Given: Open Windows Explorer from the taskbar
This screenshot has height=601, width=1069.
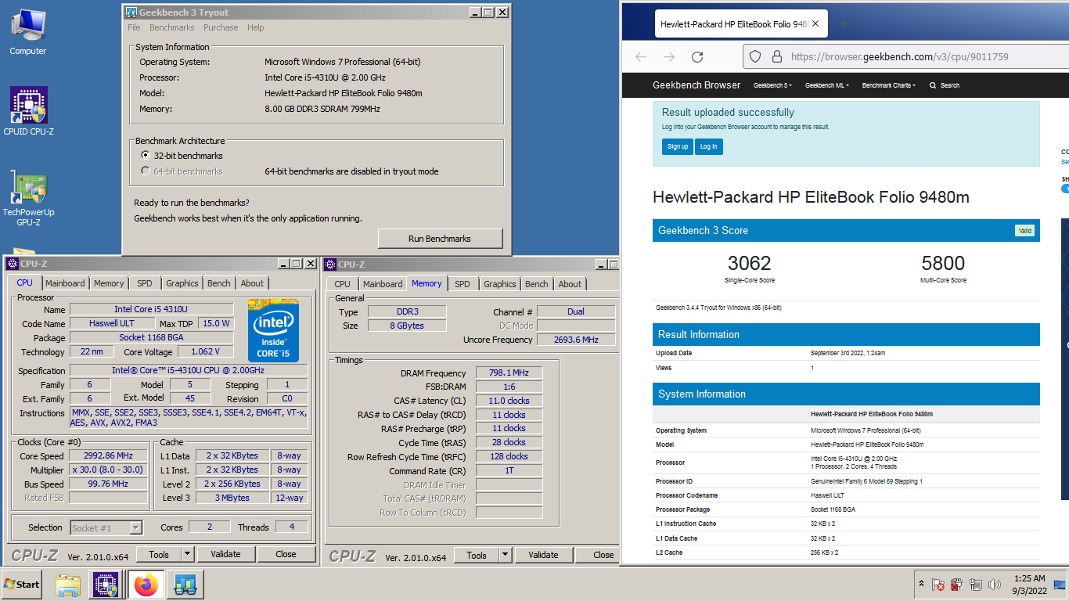Looking at the screenshot, I should [68, 585].
